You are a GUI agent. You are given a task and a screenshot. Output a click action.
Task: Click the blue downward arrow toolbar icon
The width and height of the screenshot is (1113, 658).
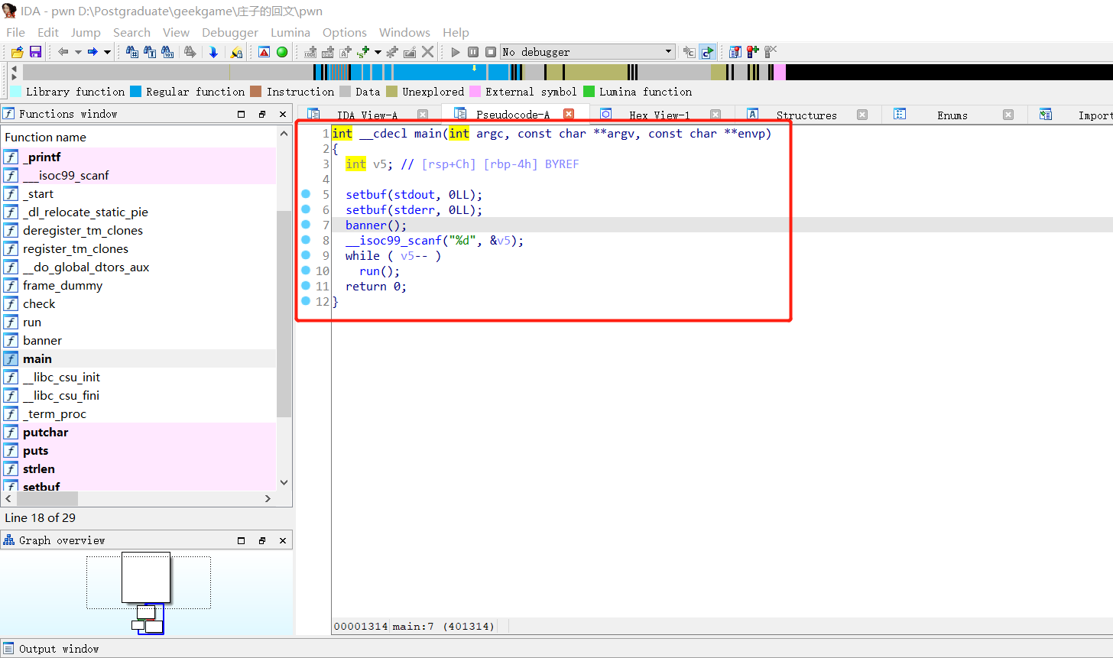pyautogui.click(x=213, y=52)
